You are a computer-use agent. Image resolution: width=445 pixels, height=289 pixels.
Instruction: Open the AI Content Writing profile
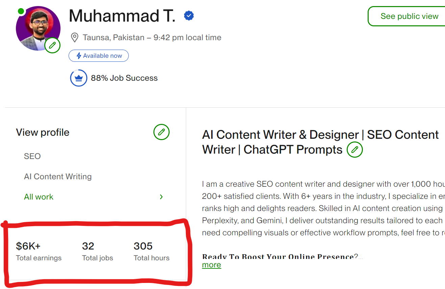point(57,176)
